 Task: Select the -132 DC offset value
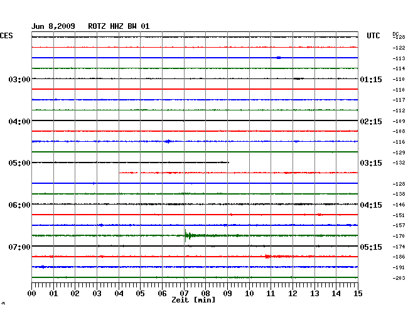(x=399, y=163)
